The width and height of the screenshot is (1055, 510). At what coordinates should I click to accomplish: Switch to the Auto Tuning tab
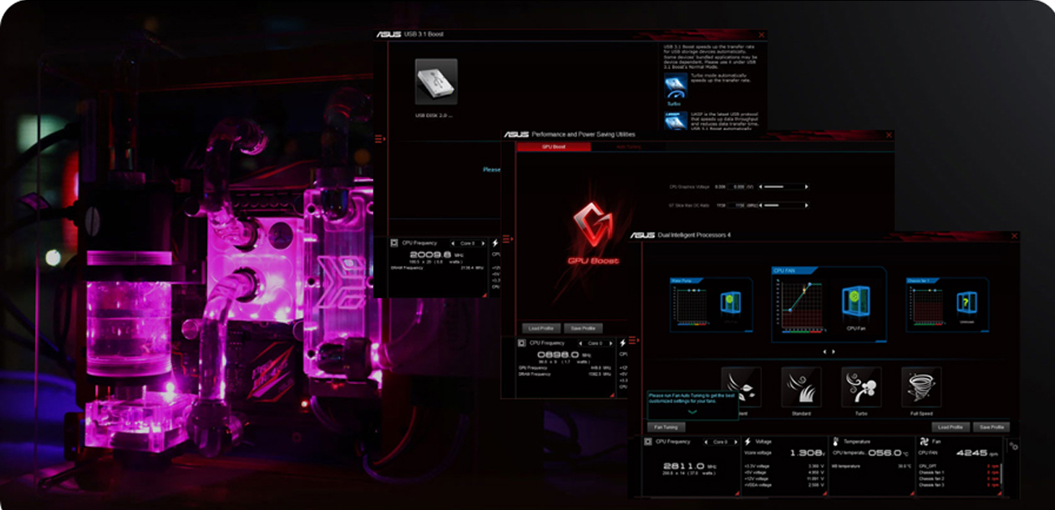coord(631,147)
